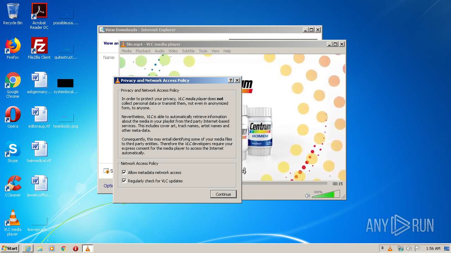Minimize the View Downloads window
Viewport: 451px width, 253px height.
[x=305, y=30]
